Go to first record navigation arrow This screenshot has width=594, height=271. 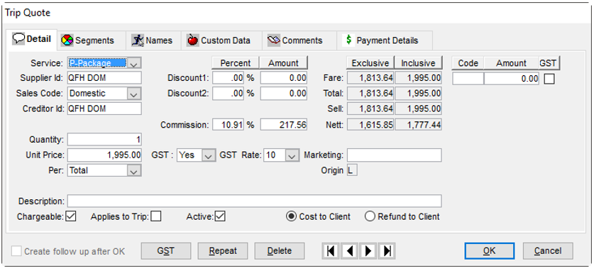coord(331,251)
